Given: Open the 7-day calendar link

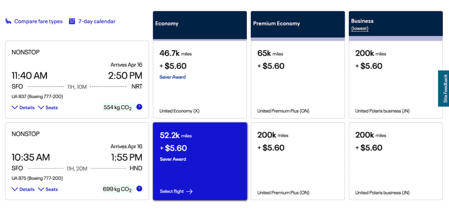Looking at the screenshot, I should pyautogui.click(x=96, y=21).
